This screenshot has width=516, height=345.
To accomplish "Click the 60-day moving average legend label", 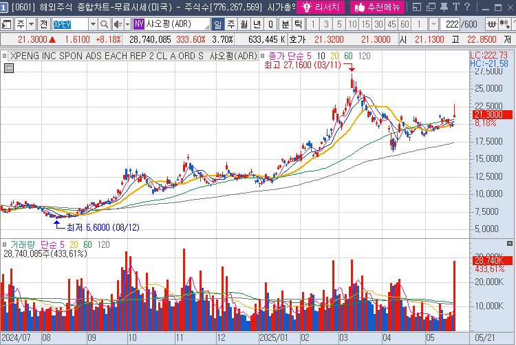I will tap(348, 55).
